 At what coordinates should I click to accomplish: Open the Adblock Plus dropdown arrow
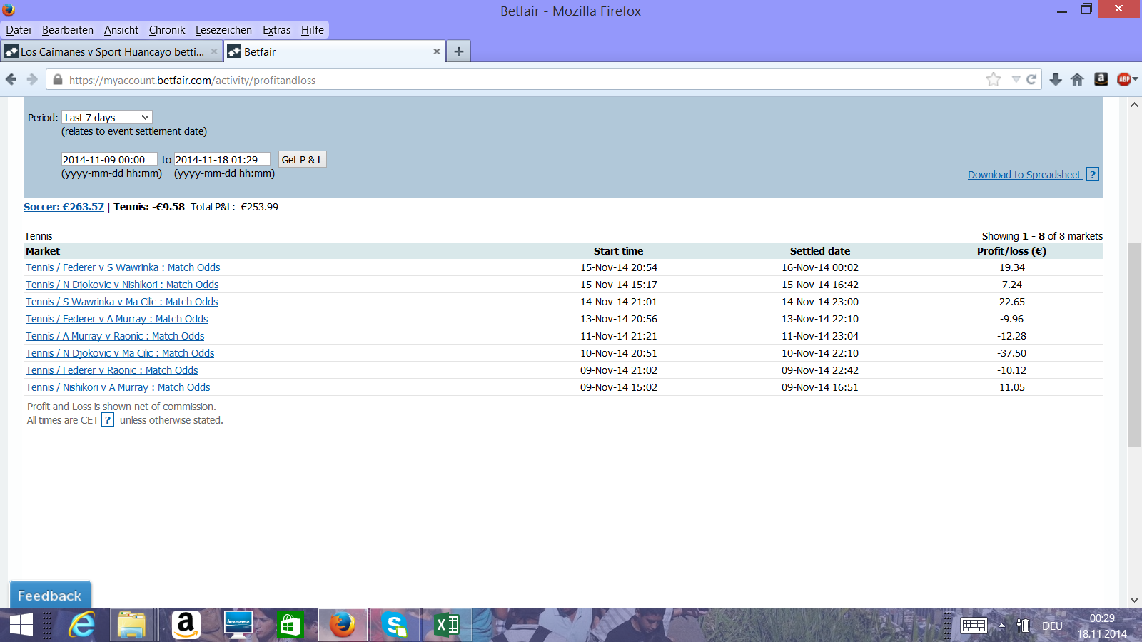click(1135, 80)
